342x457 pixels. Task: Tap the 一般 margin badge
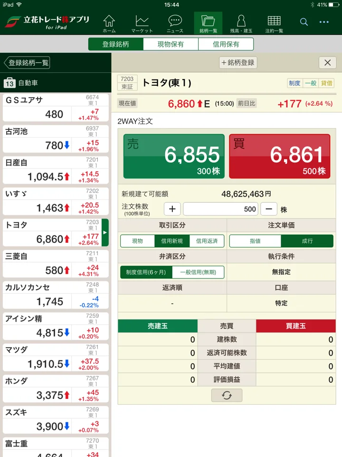tap(311, 83)
